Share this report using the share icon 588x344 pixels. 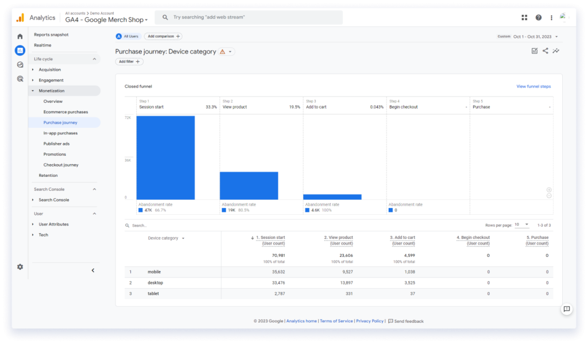tap(544, 51)
